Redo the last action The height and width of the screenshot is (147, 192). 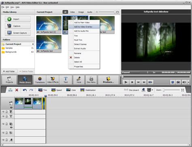pyautogui.click(x=31, y=90)
